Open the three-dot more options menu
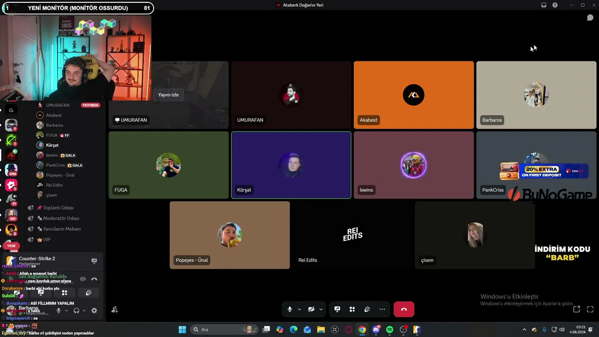Screen dimensions: 599x337 pos(382,309)
